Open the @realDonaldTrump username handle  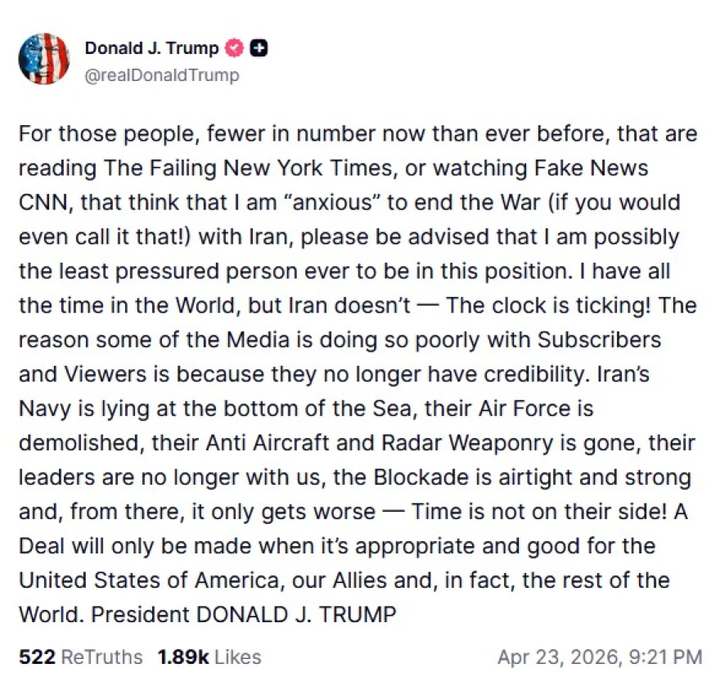[160, 74]
